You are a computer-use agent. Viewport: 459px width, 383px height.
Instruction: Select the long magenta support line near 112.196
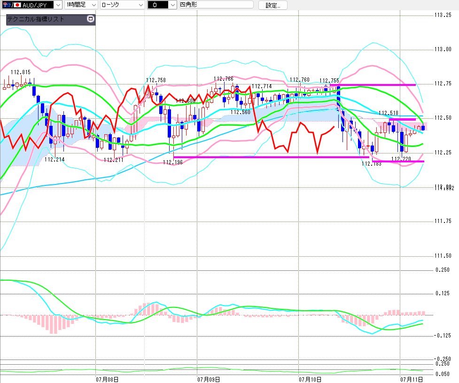[x=272, y=157]
